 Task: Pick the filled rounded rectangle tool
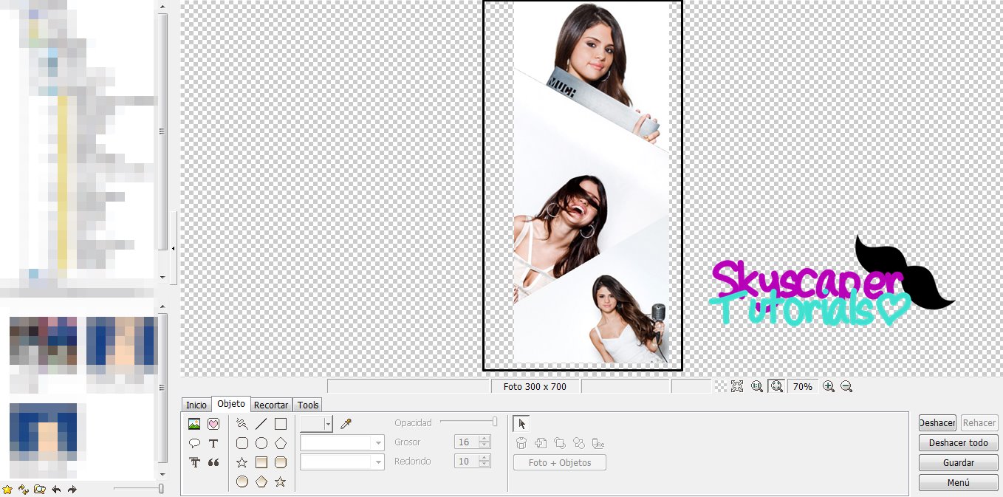click(280, 462)
